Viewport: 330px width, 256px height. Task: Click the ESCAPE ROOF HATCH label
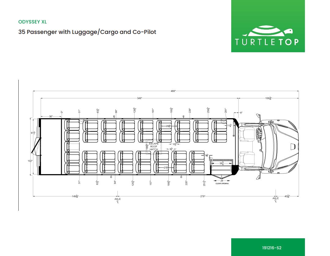pos(154,147)
